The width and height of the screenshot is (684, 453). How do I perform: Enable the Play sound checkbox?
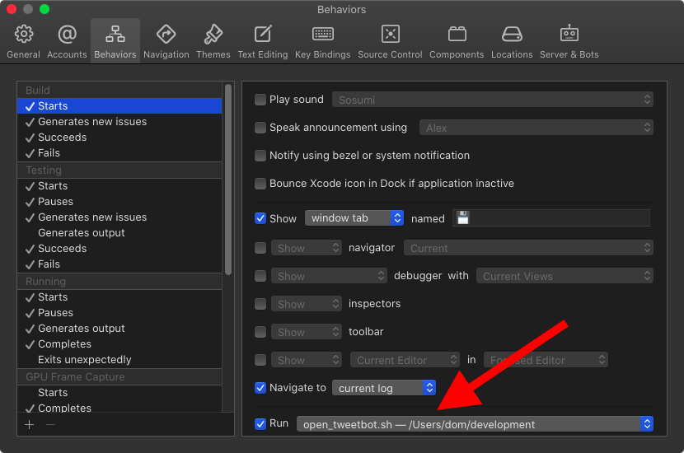click(260, 100)
